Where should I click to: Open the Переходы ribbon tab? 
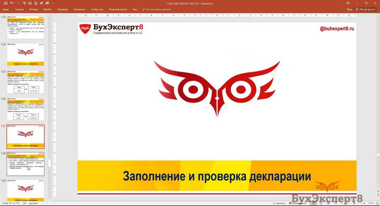pyautogui.click(x=63, y=9)
